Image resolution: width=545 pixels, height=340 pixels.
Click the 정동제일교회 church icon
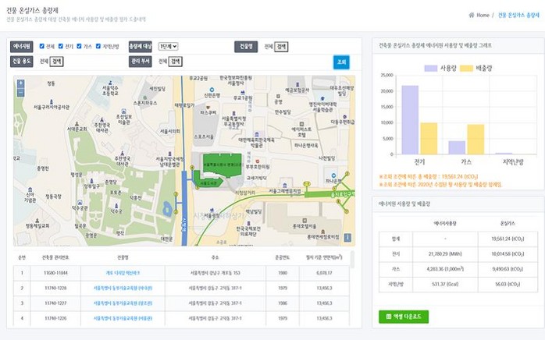(x=37, y=221)
